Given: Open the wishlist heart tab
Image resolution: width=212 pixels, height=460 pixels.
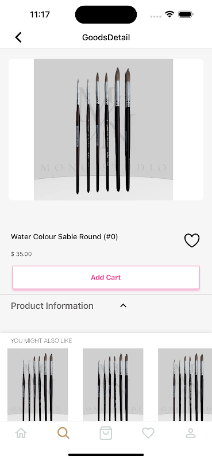Looking at the screenshot, I should click(x=148, y=433).
